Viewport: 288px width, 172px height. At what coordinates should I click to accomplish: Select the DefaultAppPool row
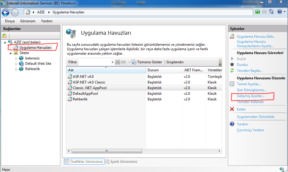85,94
